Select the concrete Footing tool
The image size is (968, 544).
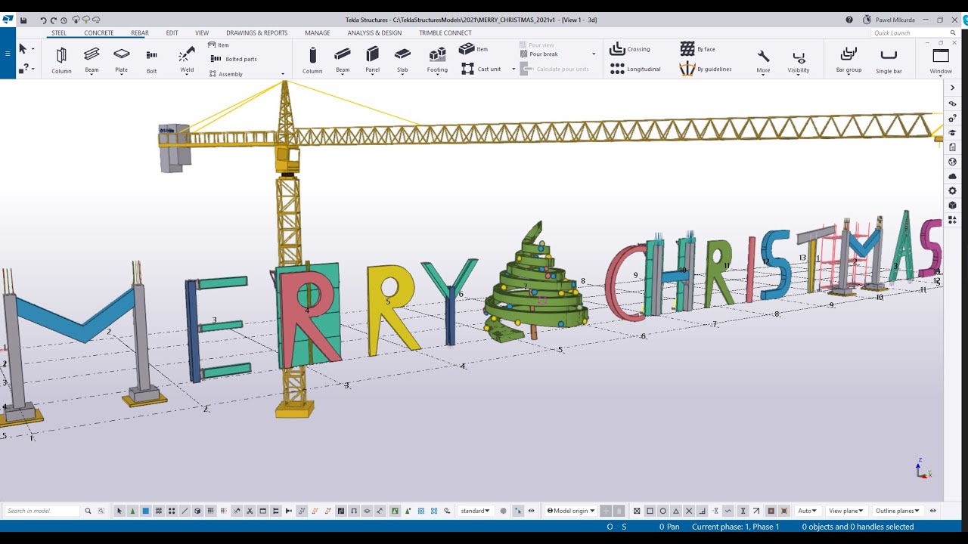click(437, 60)
